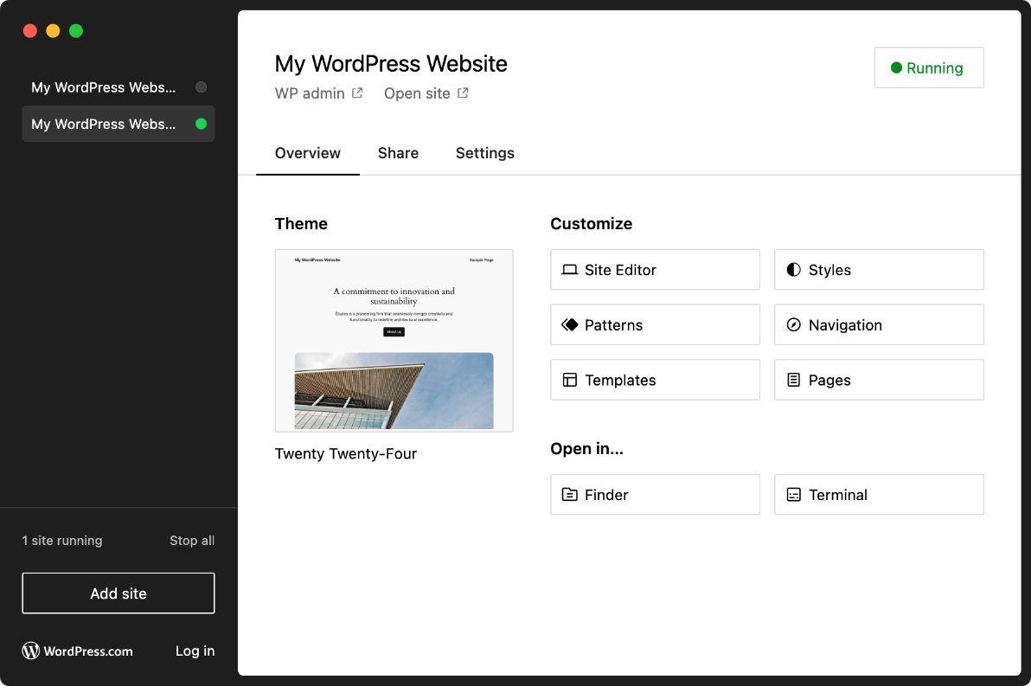Switch to the Share tab
1031x686 pixels.
(x=398, y=153)
